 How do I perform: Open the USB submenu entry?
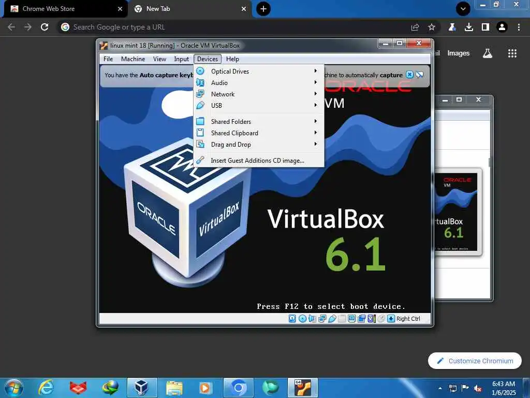(x=259, y=105)
